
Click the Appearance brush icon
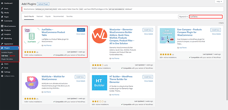click(2, 44)
